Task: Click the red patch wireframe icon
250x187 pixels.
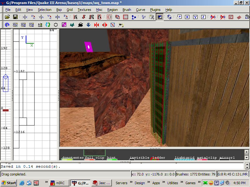Action: [x=239, y=17]
